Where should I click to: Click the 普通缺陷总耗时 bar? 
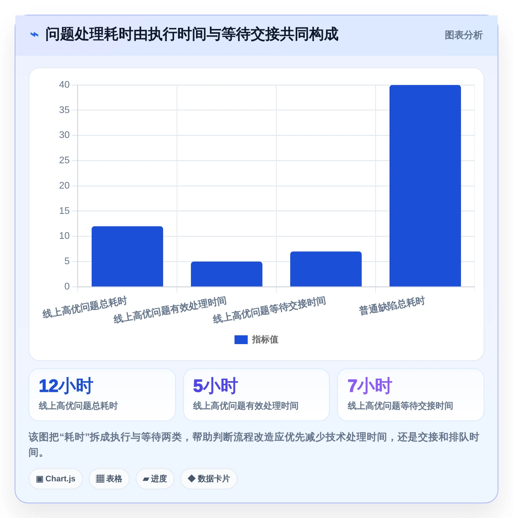pyautogui.click(x=425, y=186)
